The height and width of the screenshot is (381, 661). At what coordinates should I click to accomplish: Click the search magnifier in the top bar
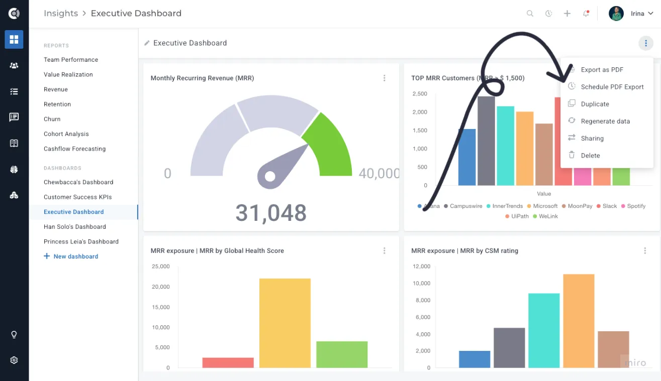[x=530, y=14]
